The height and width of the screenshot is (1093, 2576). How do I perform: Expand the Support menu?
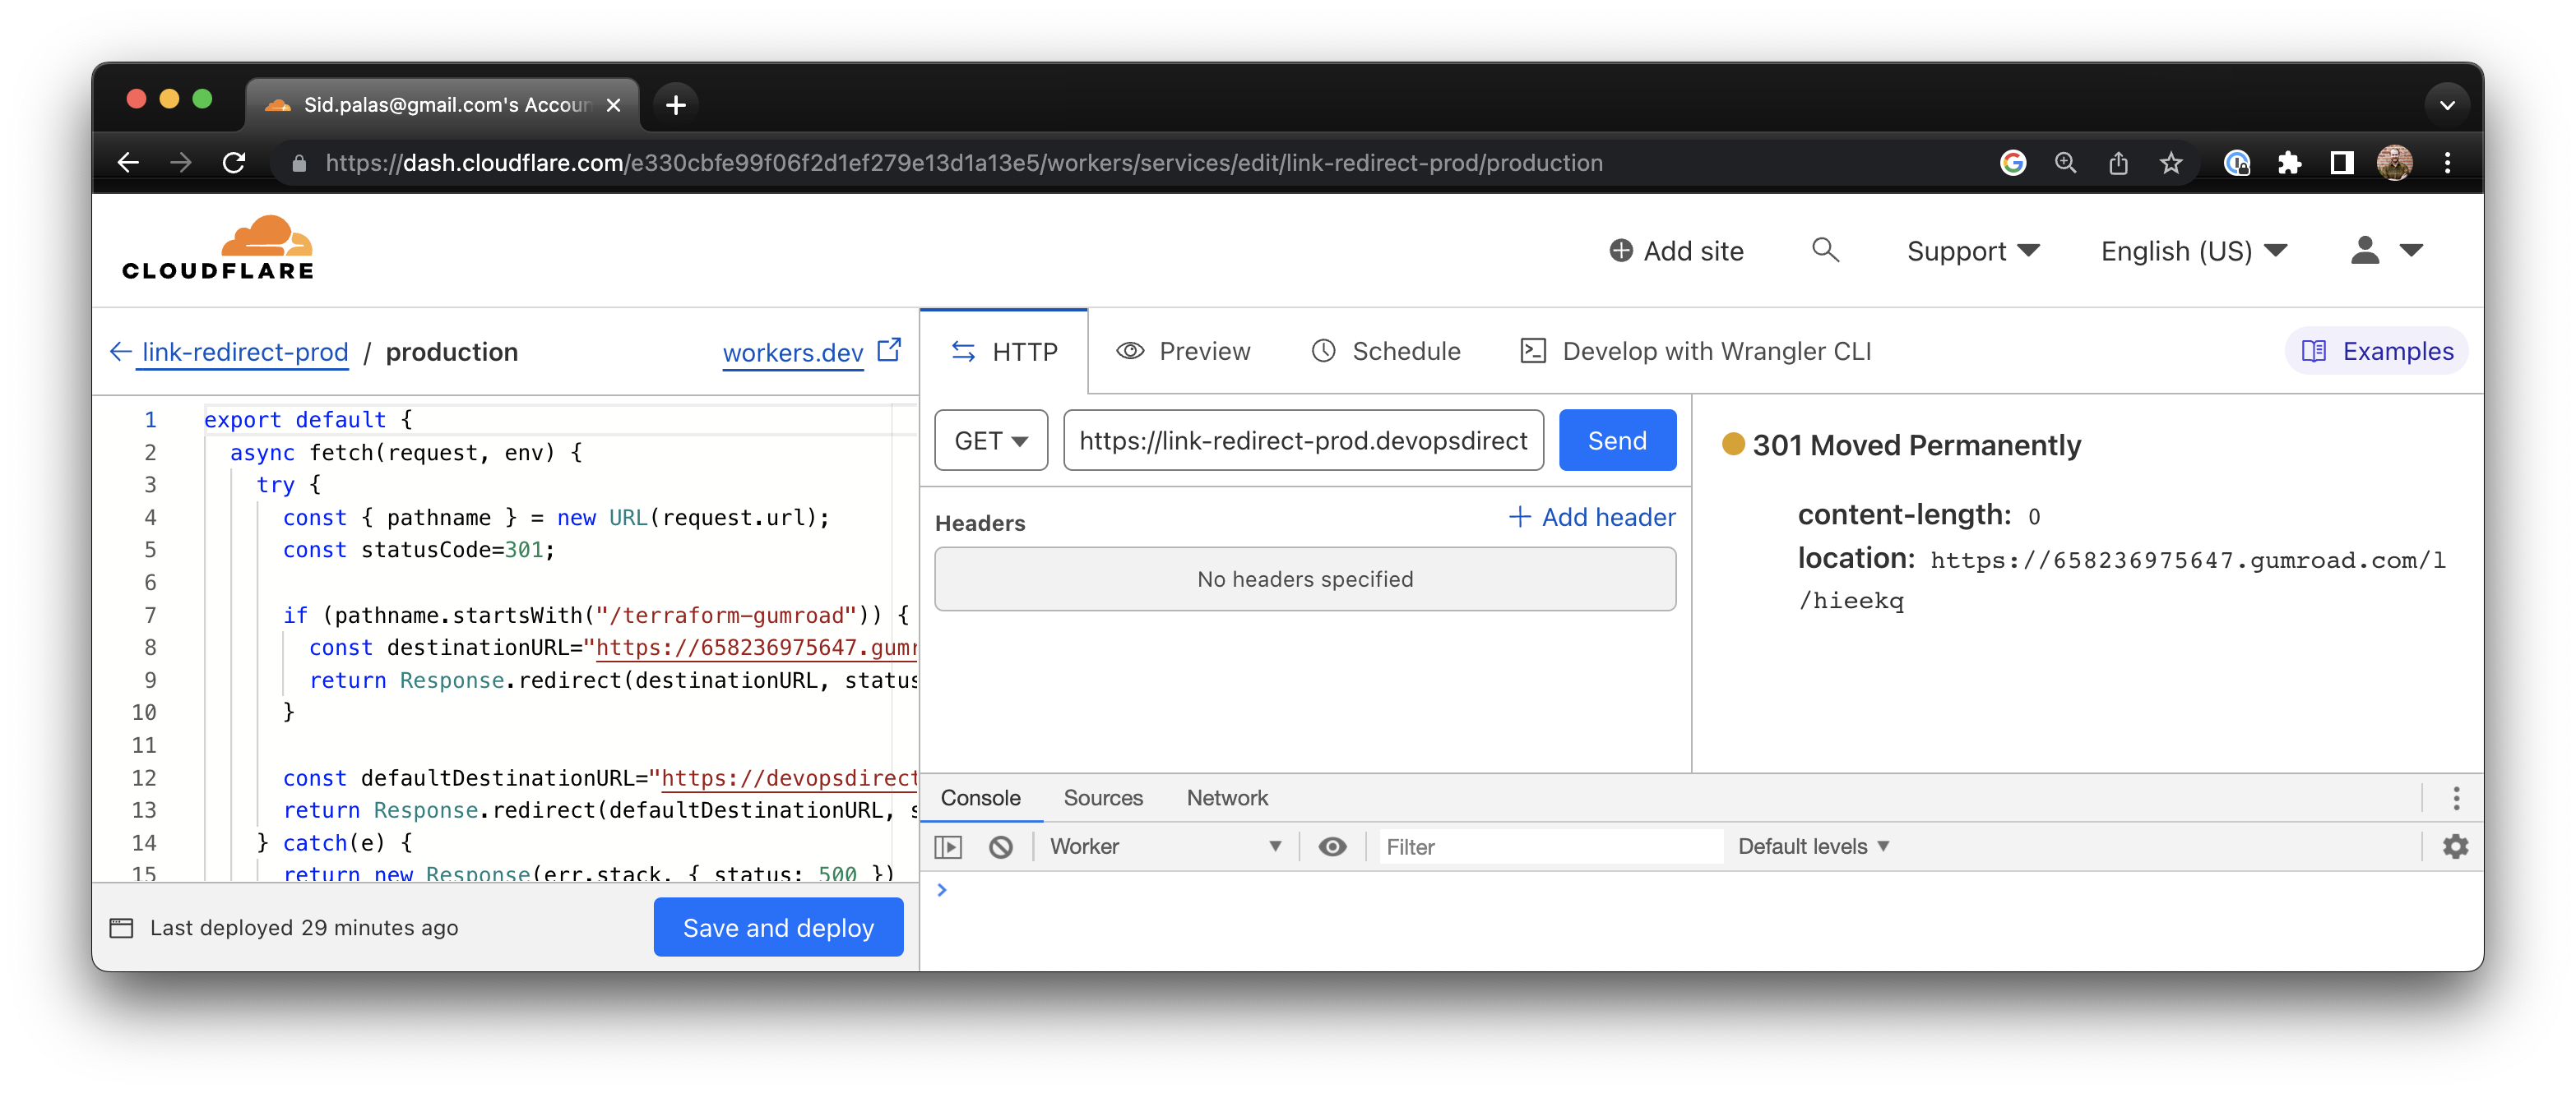(x=1973, y=251)
